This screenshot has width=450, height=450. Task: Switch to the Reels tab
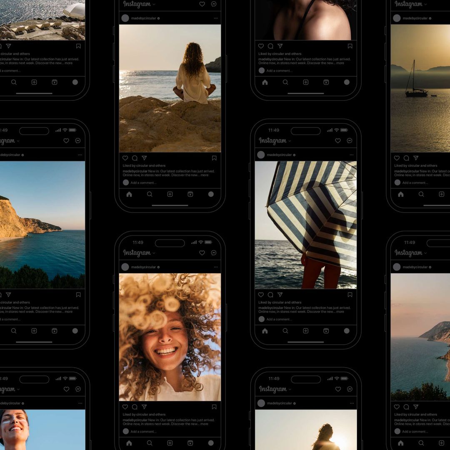190,444
